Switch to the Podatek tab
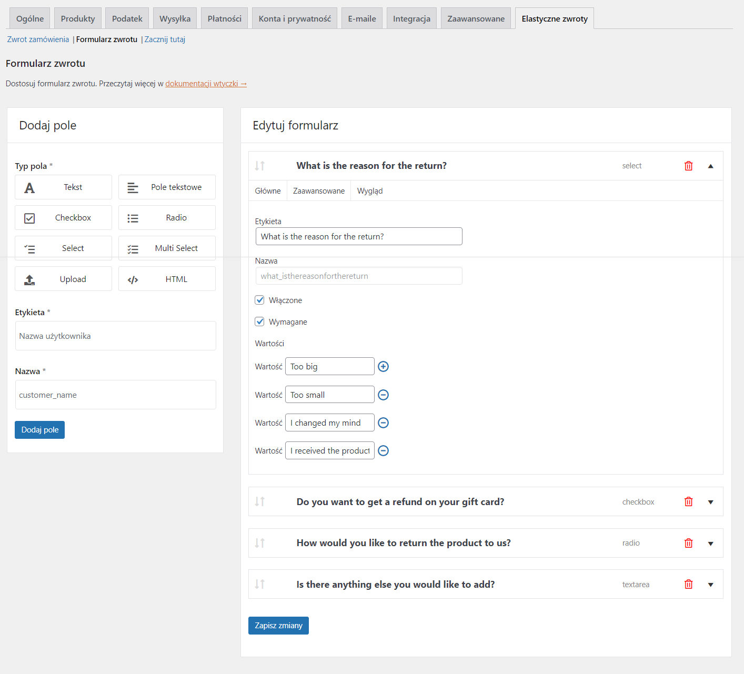 [x=127, y=18]
